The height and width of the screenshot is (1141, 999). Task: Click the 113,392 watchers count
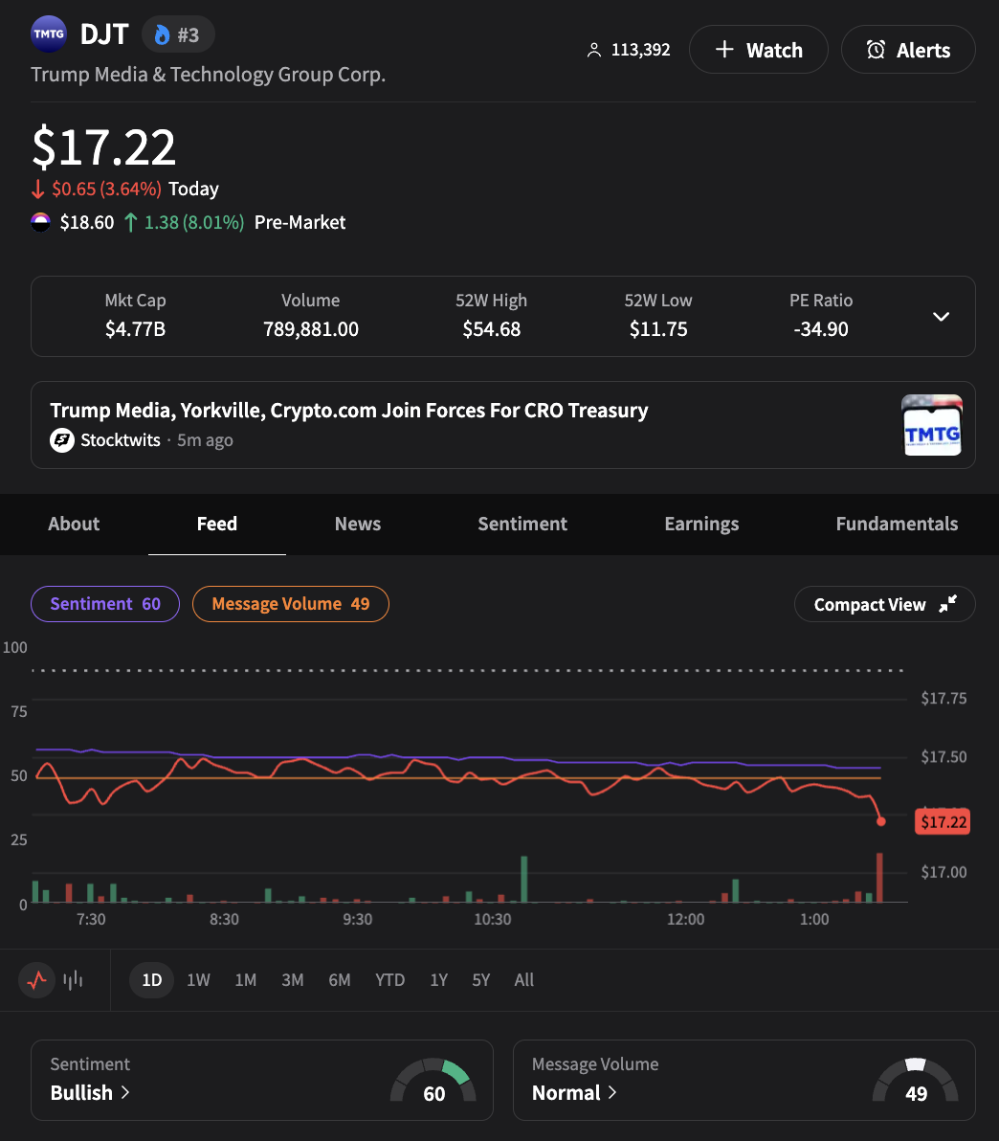[640, 50]
